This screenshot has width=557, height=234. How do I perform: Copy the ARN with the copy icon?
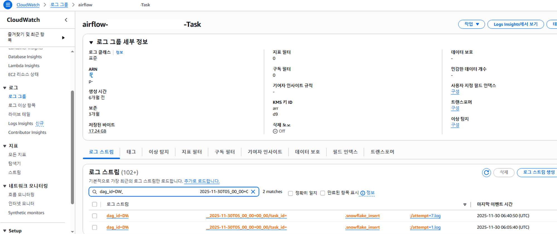point(91,75)
